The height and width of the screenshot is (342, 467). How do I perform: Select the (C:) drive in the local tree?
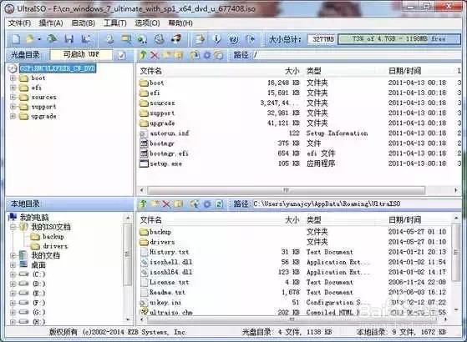click(39, 274)
